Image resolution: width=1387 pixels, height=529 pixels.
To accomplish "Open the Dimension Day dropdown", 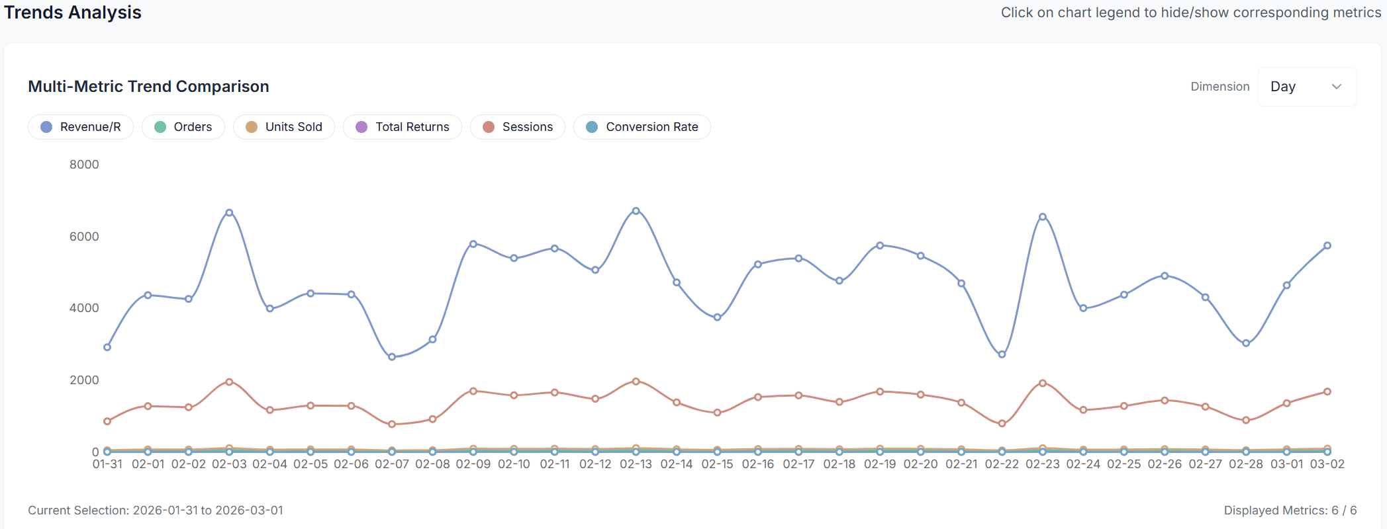I will pos(1306,87).
